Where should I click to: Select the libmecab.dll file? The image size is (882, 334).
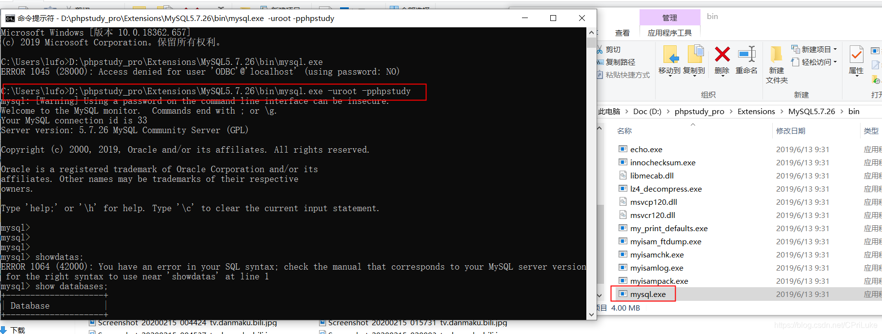652,176
